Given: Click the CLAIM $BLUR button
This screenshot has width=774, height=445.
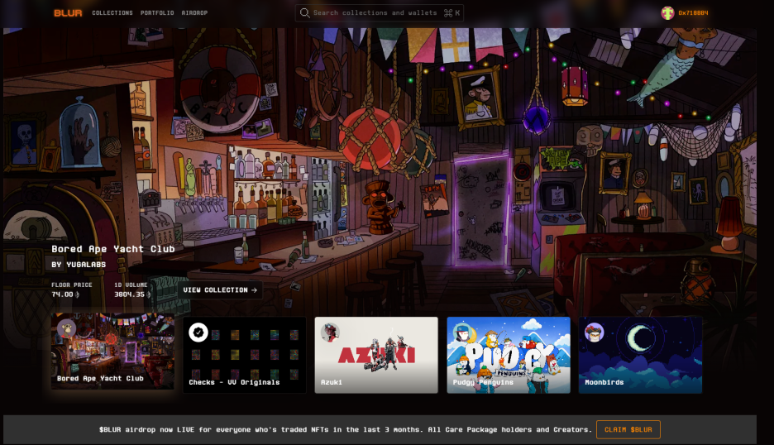Looking at the screenshot, I should point(628,429).
